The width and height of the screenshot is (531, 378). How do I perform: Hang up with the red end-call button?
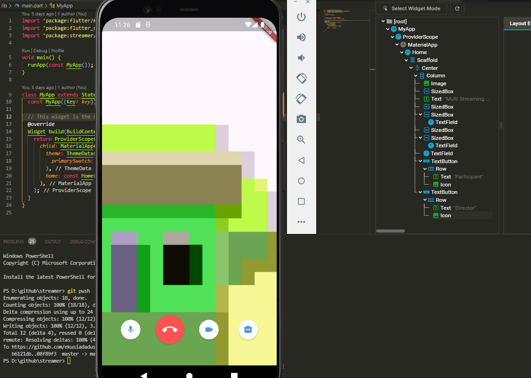coord(170,330)
